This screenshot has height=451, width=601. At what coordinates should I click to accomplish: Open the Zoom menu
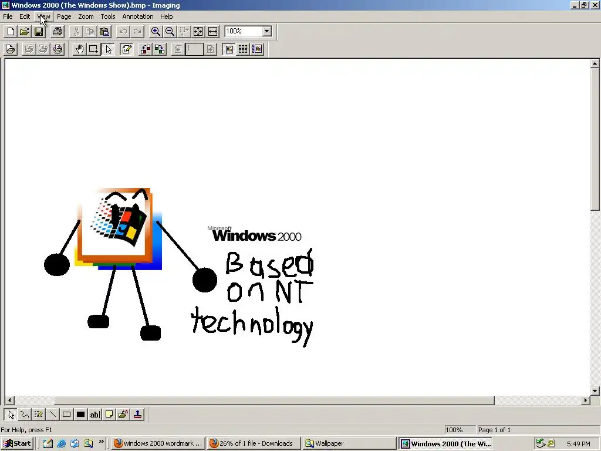coord(86,16)
